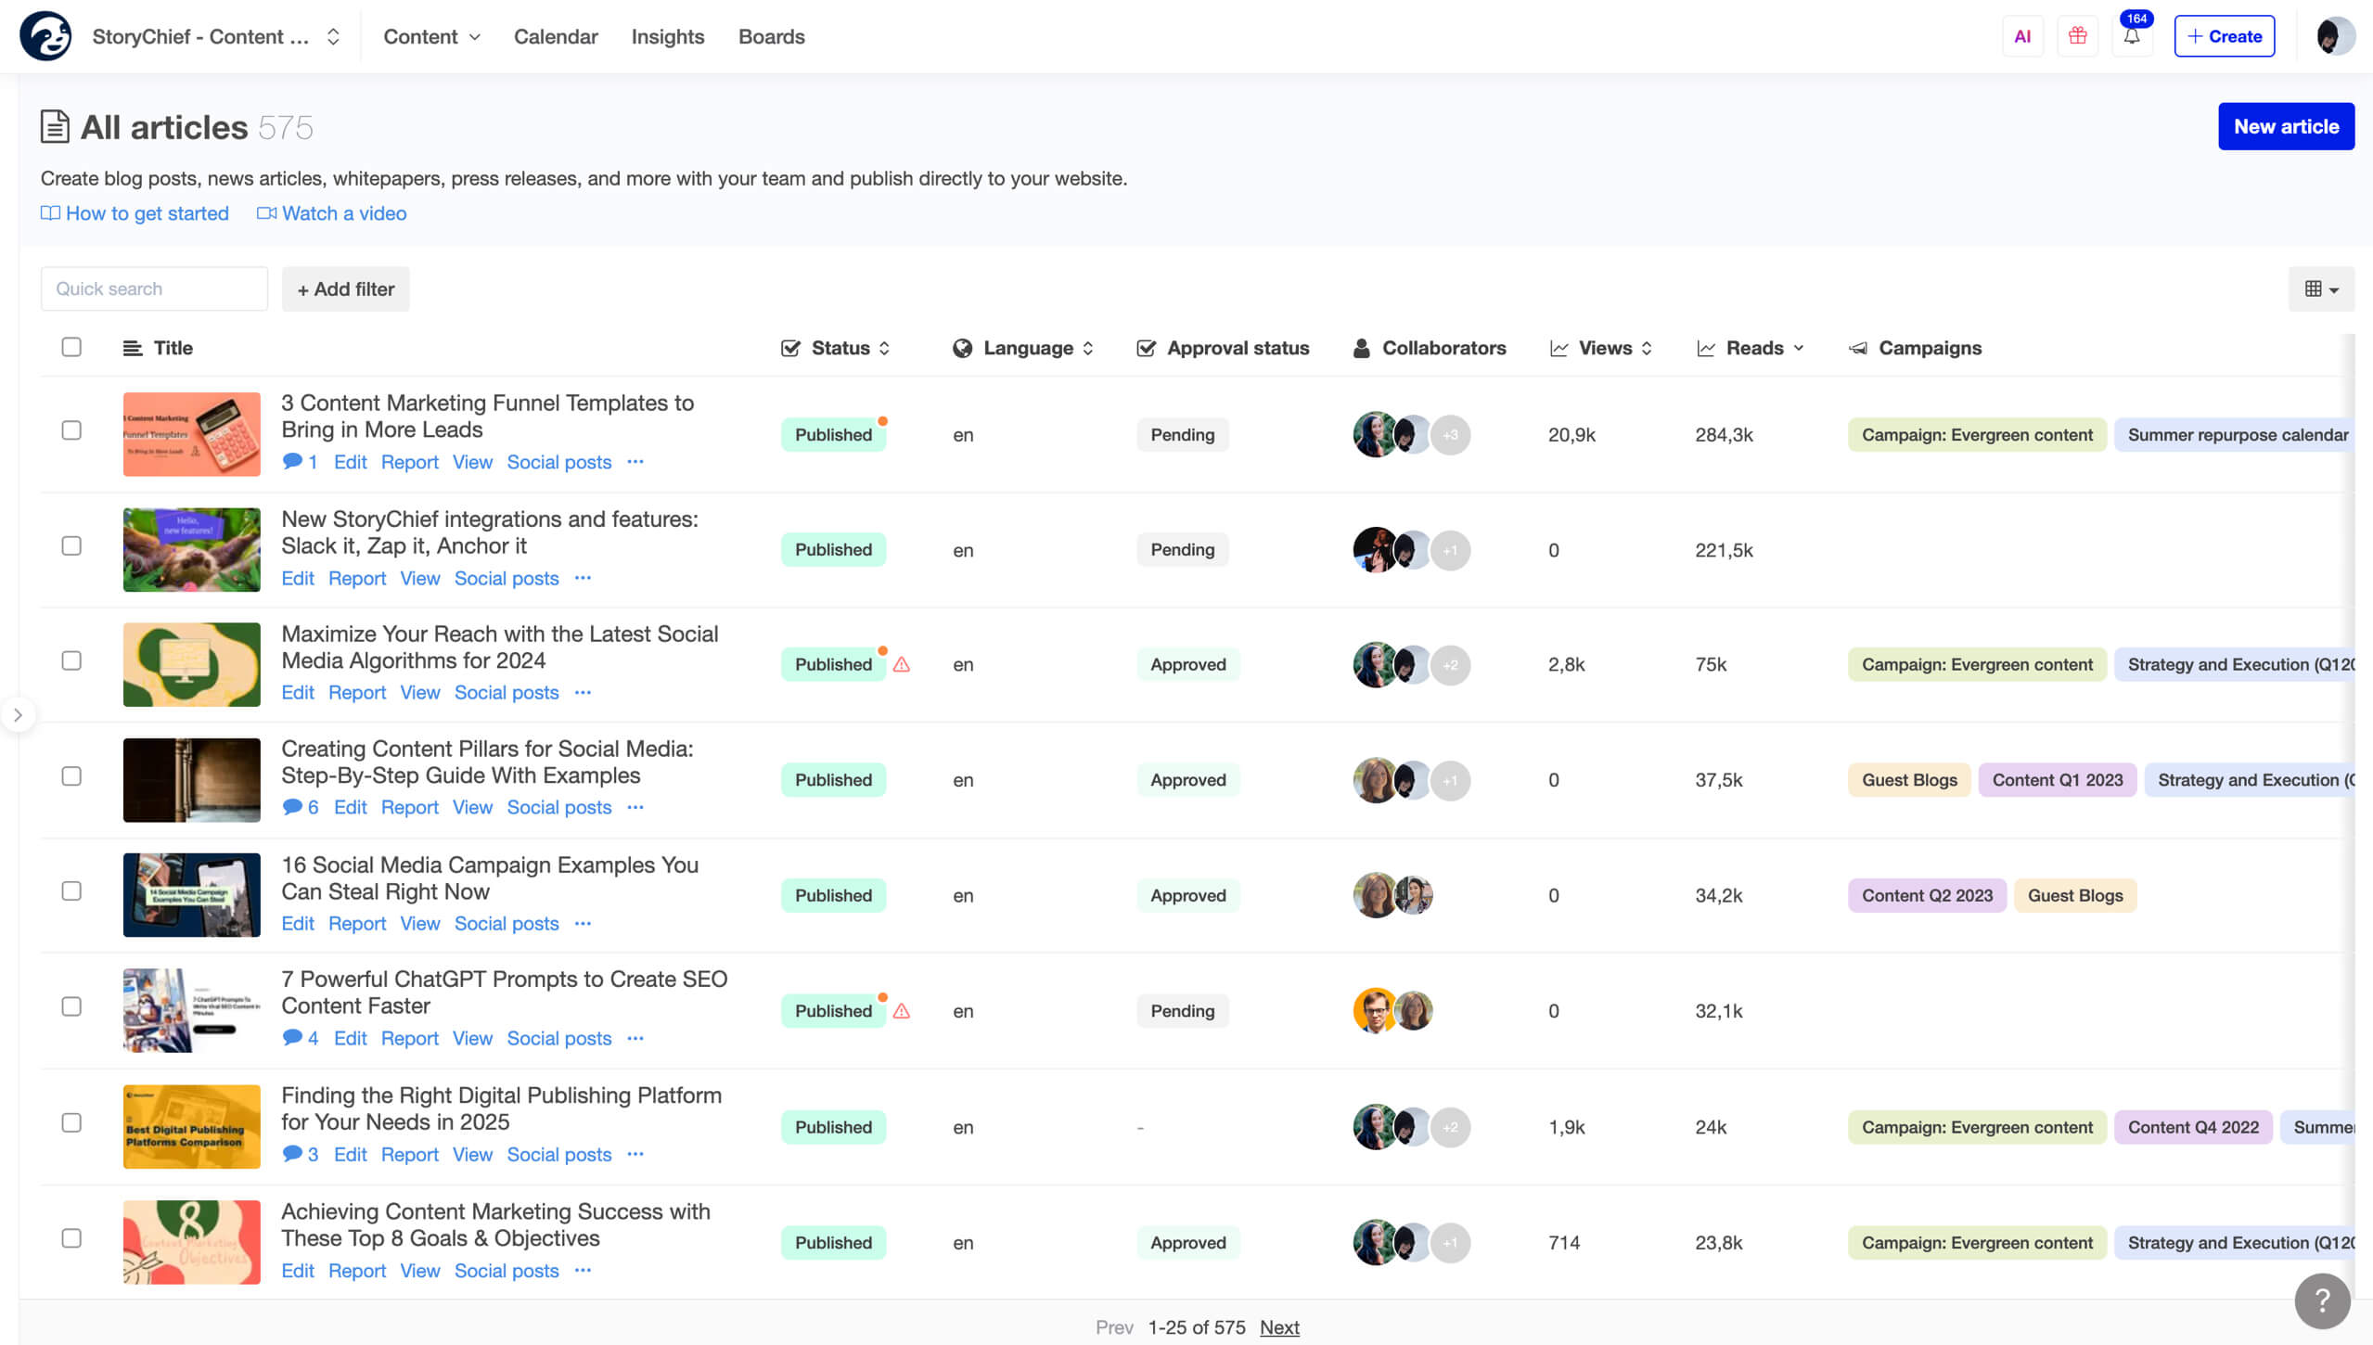The height and width of the screenshot is (1345, 2373).
Task: Toggle the select-all articles checkbox
Action: pyautogui.click(x=71, y=347)
